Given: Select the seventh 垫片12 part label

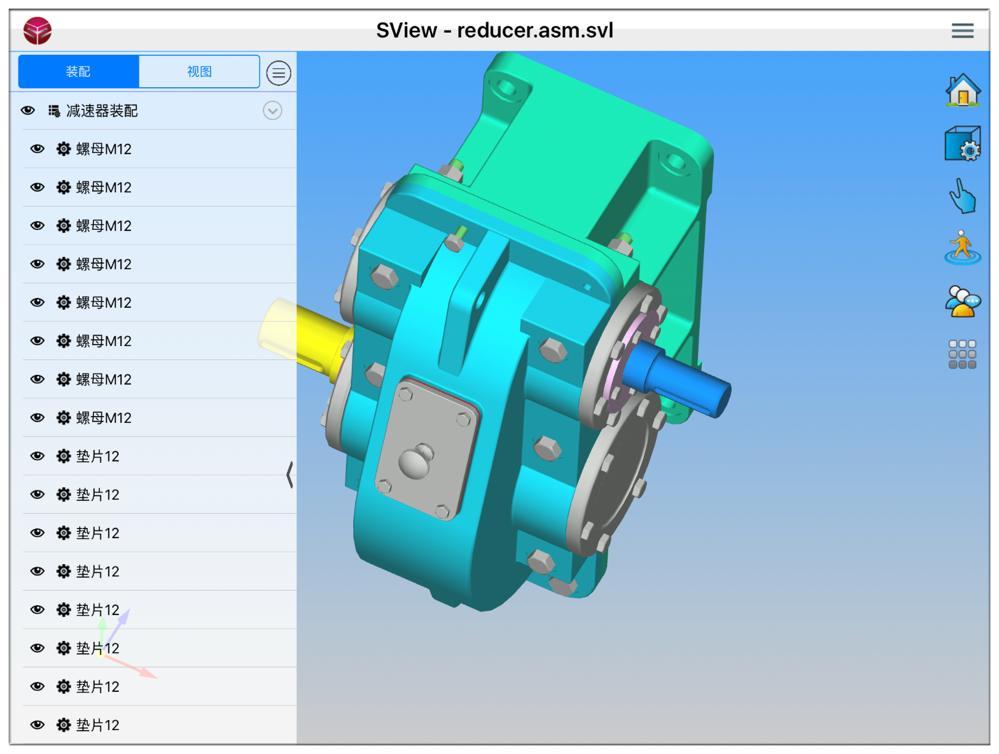Looking at the screenshot, I should [98, 686].
